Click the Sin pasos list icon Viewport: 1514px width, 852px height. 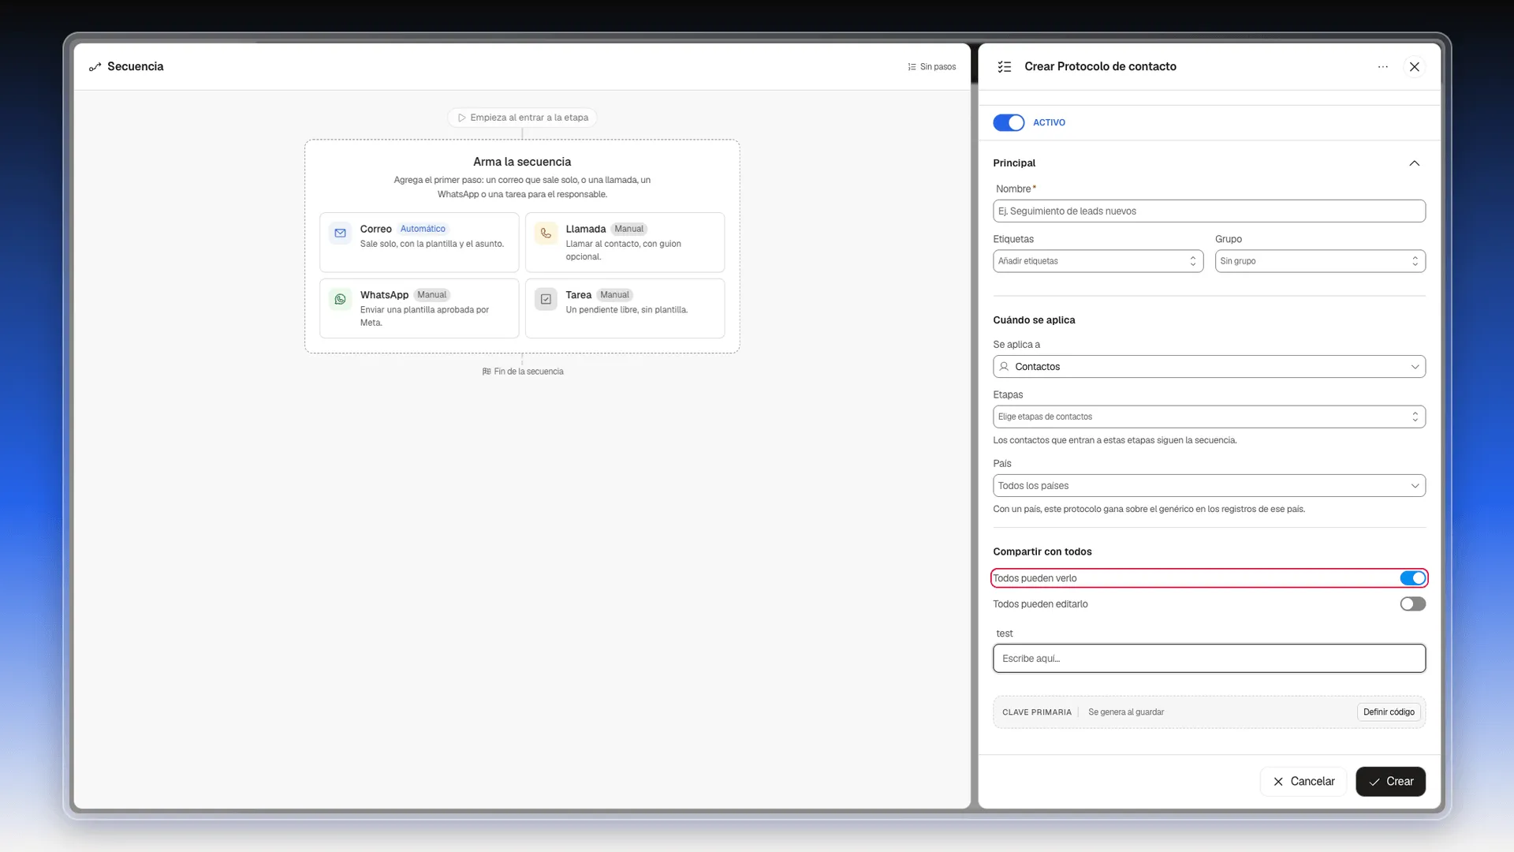(912, 67)
